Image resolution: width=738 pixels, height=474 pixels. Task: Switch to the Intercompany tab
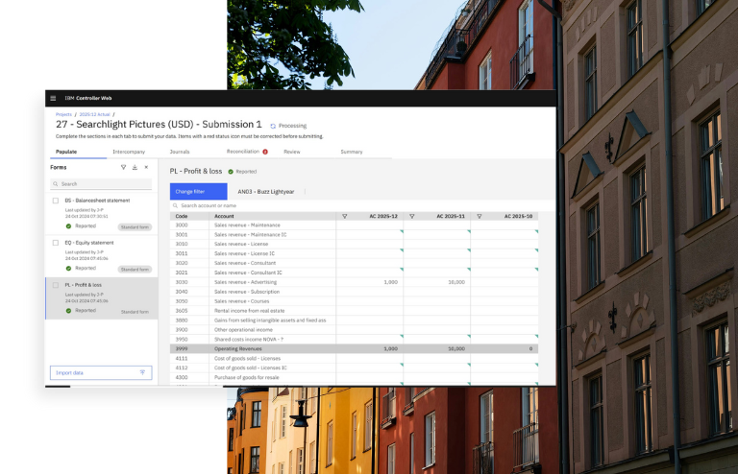click(129, 152)
